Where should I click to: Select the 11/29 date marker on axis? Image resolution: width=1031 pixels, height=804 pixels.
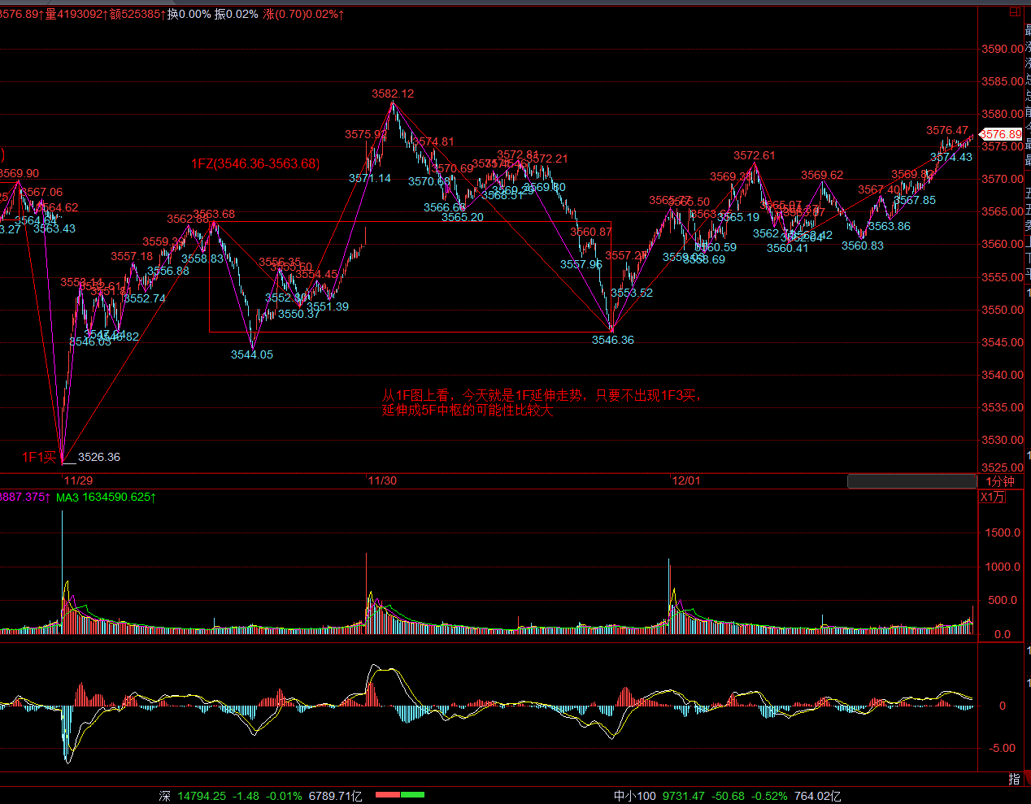point(78,480)
